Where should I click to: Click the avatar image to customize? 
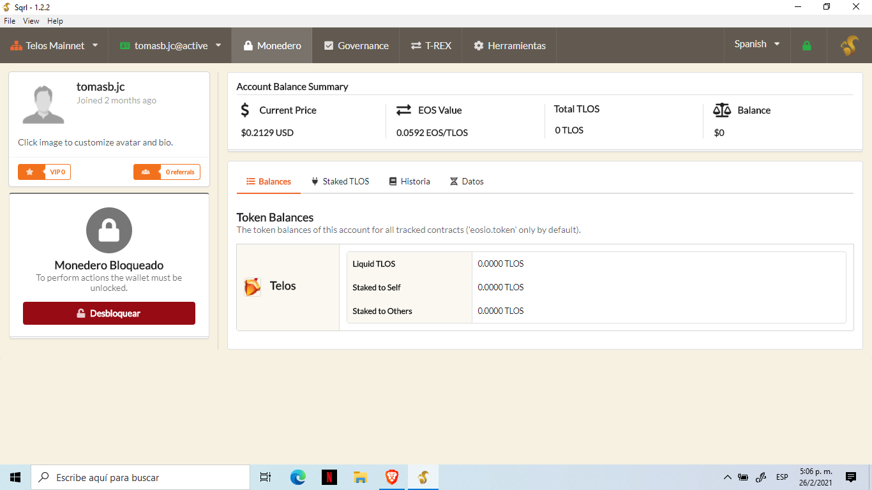click(x=43, y=104)
